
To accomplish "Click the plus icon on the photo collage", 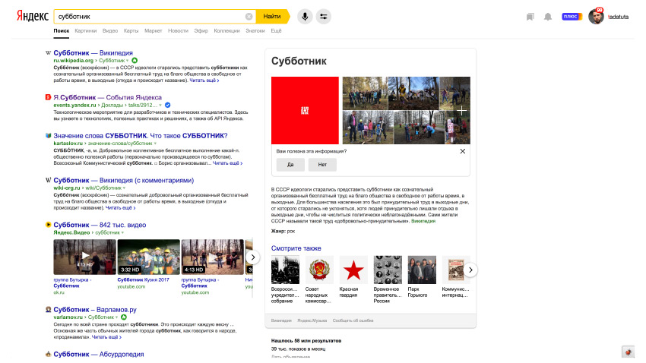I will (x=461, y=110).
